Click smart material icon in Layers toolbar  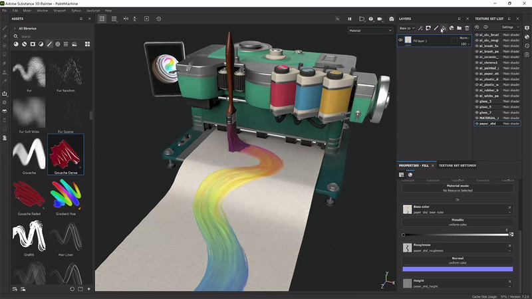coord(452,28)
